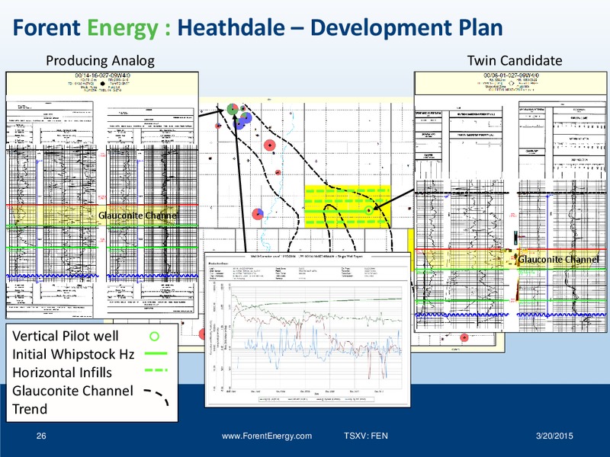Viewport: 610px width, 457px height.
Task: Click the green circle icon for Vertical Pilot well
Action: pyautogui.click(x=155, y=336)
